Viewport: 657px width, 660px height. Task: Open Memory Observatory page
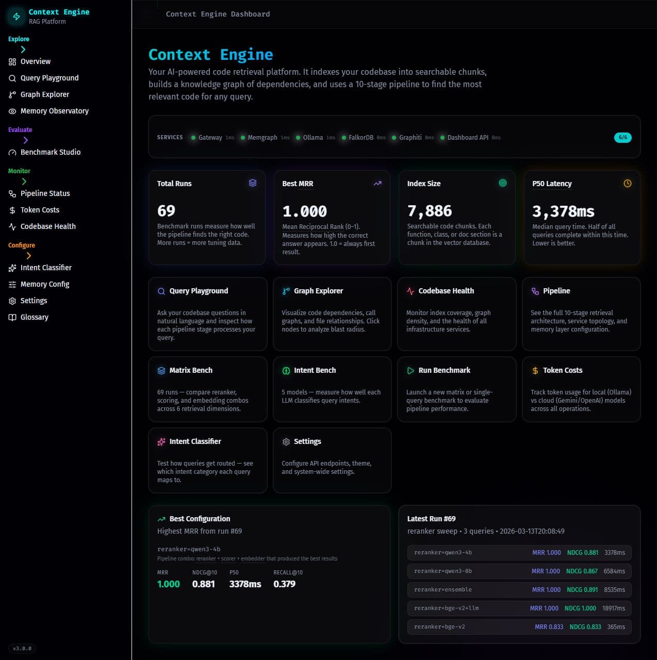(x=65, y=111)
